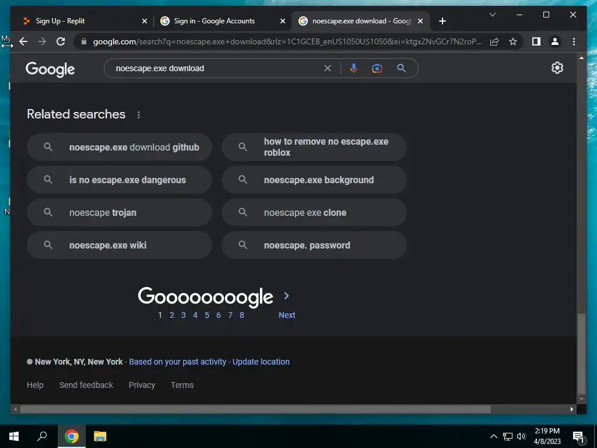This screenshot has width=597, height=448.
Task: Click Chrome icon in taskbar
Action: point(72,436)
